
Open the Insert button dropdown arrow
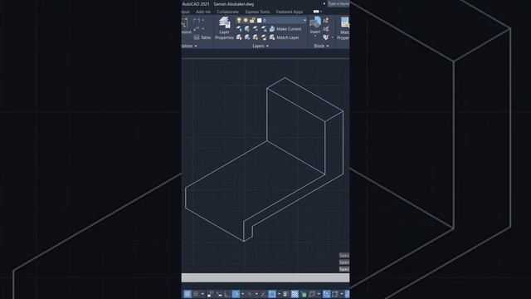[315, 37]
